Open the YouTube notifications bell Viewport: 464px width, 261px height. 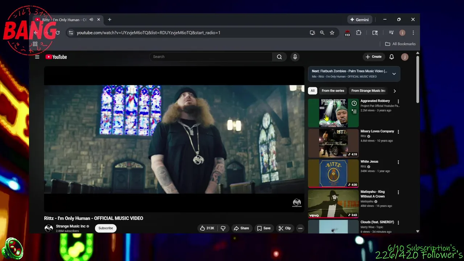(x=391, y=57)
